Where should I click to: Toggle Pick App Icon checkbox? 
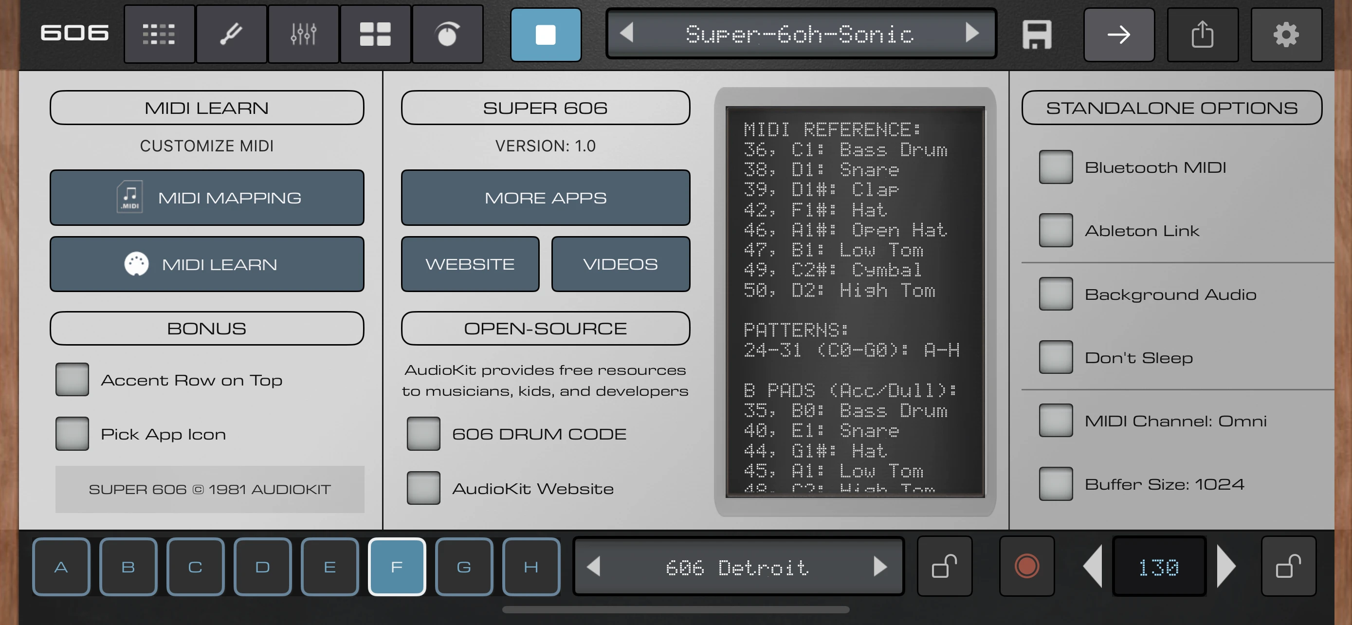click(72, 433)
